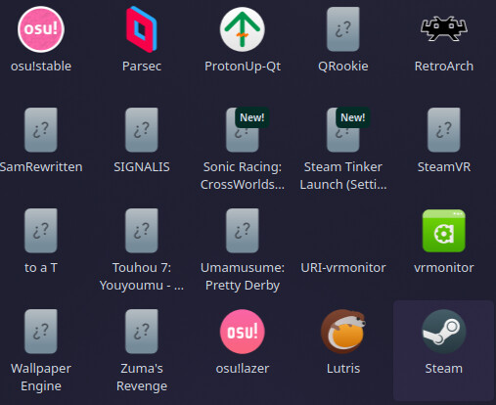
Task: Open Sonic Racing: CrossWorlds entry
Action: pyautogui.click(x=243, y=130)
